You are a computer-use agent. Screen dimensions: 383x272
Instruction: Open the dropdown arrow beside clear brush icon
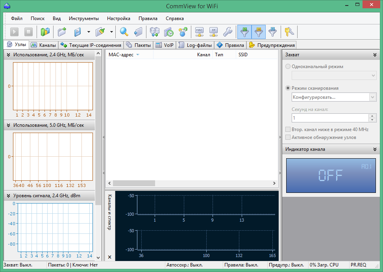111,32
